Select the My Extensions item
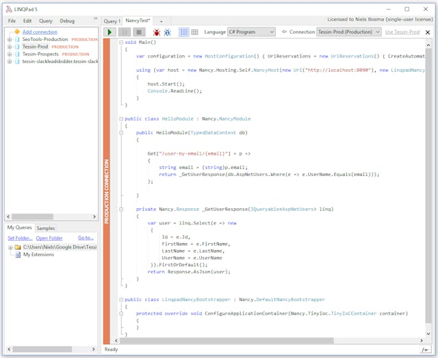This screenshot has width=438, height=358. click(x=38, y=255)
